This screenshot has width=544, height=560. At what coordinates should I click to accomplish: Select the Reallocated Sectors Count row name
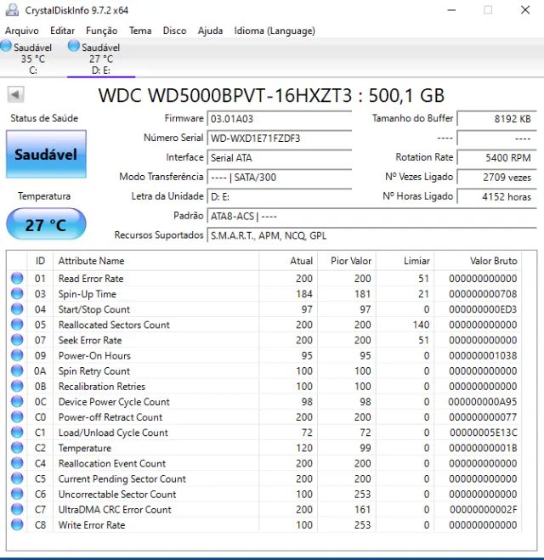[x=114, y=325]
